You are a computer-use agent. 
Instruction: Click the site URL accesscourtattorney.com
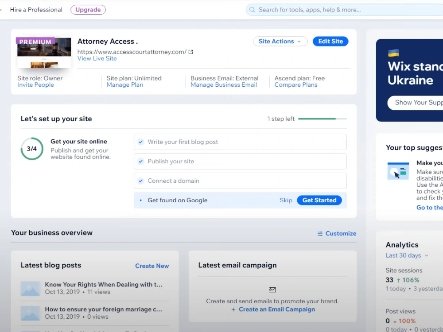[x=132, y=52]
